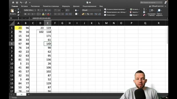Select cell A1 with value 23
The image size is (177, 99).
click(x=18, y=28)
